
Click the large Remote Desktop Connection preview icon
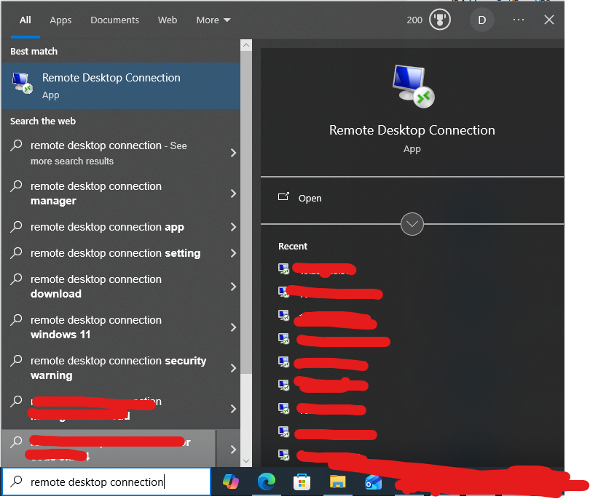(x=413, y=87)
